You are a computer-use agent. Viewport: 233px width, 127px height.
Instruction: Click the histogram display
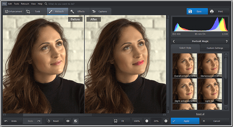click(200, 24)
